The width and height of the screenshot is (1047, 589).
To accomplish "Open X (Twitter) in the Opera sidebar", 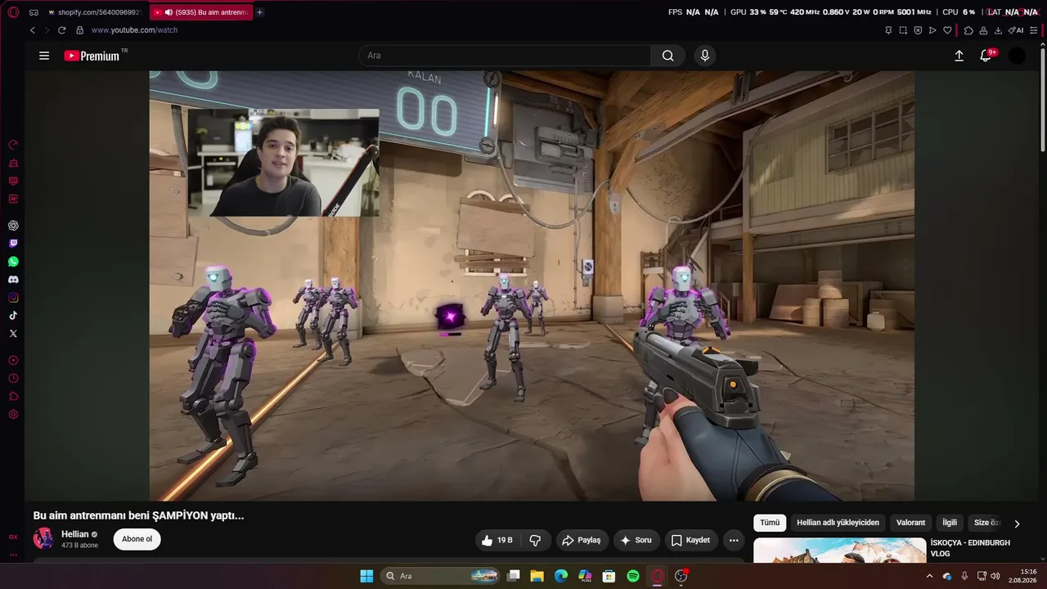I will [x=13, y=334].
